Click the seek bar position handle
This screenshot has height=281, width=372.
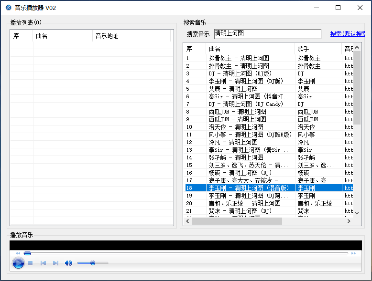[x=28, y=253]
